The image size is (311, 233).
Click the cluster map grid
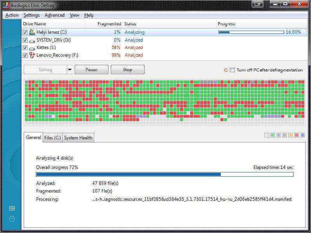[x=164, y=103]
